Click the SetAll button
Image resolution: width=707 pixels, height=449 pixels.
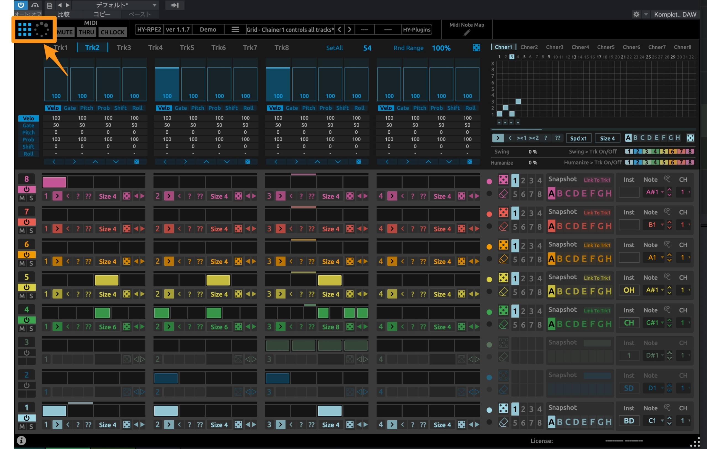pos(334,48)
